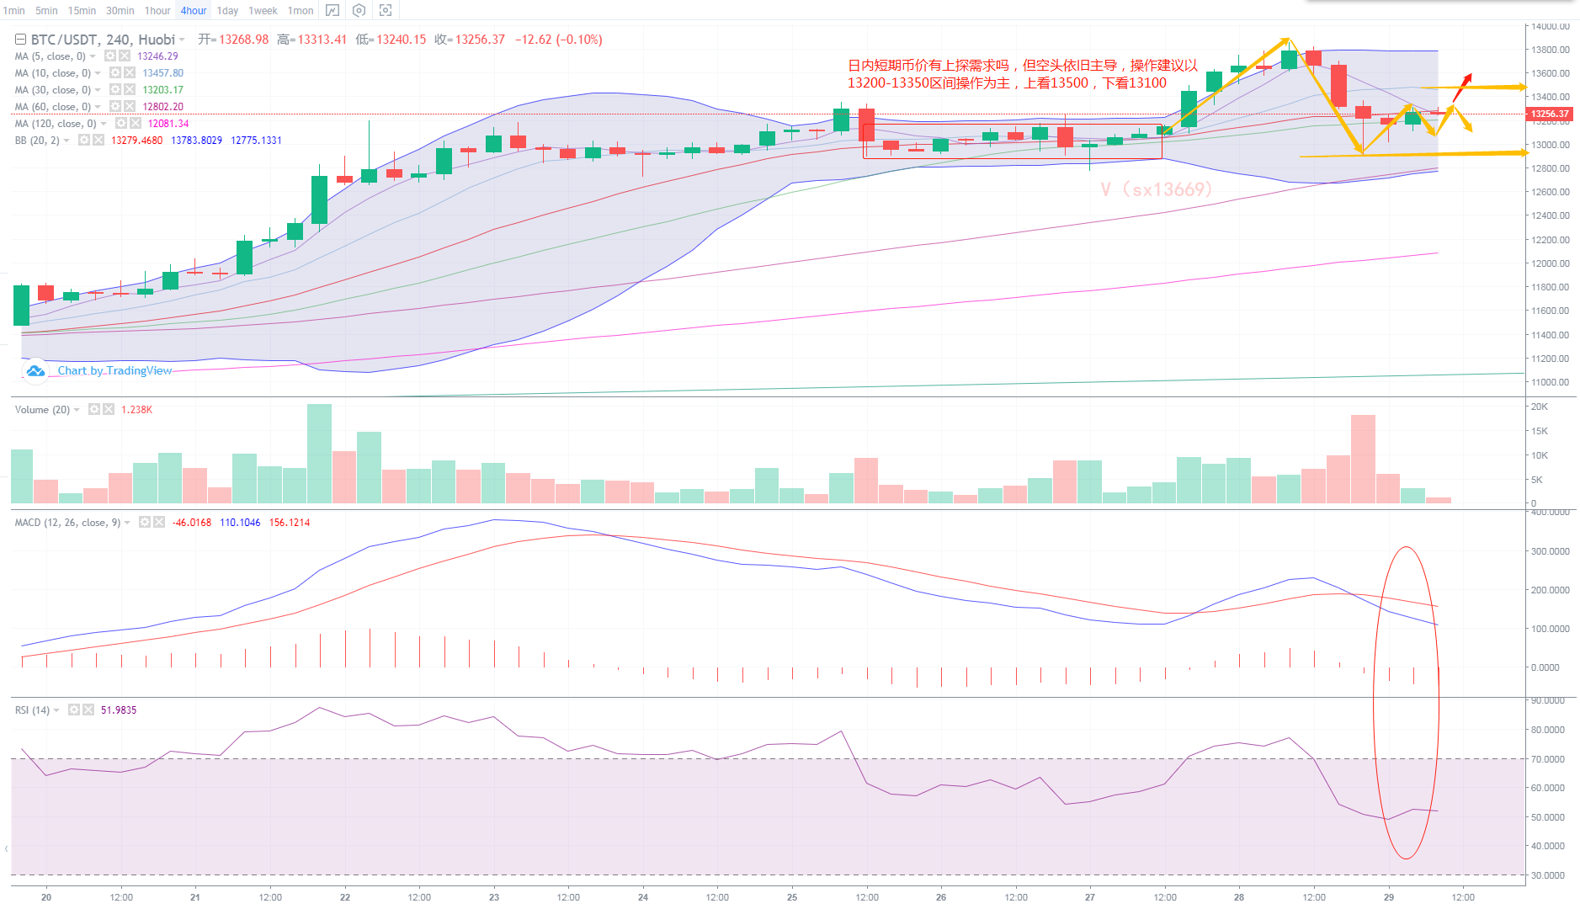Open Volume (20) settings gear
Image resolution: width=1580 pixels, height=909 pixels.
point(94,410)
